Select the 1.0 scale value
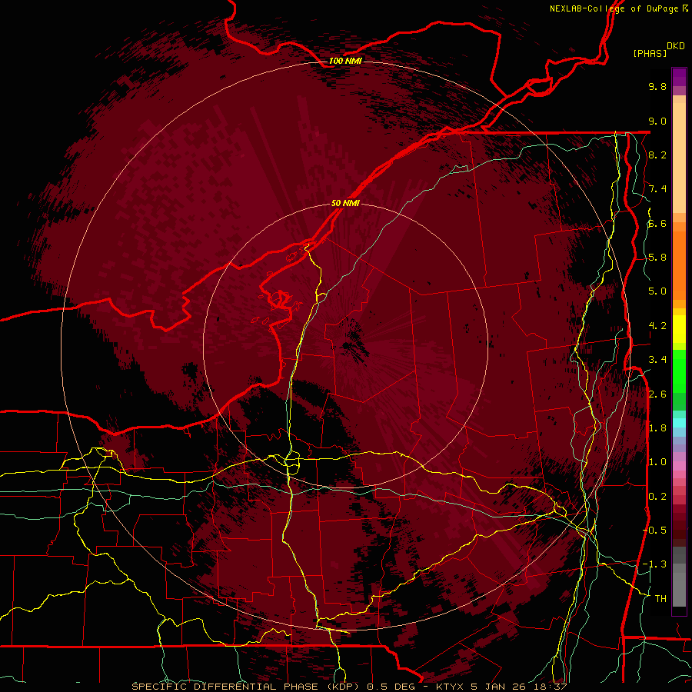Viewport: 692px width, 692px height. click(x=657, y=462)
